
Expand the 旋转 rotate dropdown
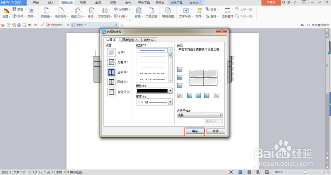[218, 16]
